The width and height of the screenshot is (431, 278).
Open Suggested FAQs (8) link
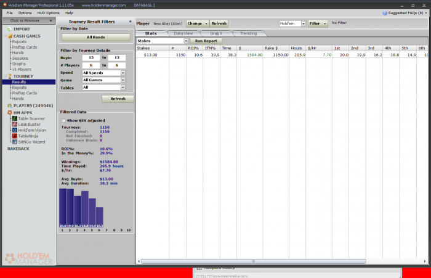[405, 13]
